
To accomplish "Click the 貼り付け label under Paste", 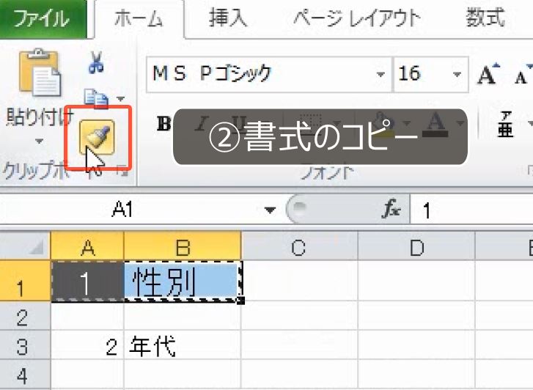I will coord(40,117).
